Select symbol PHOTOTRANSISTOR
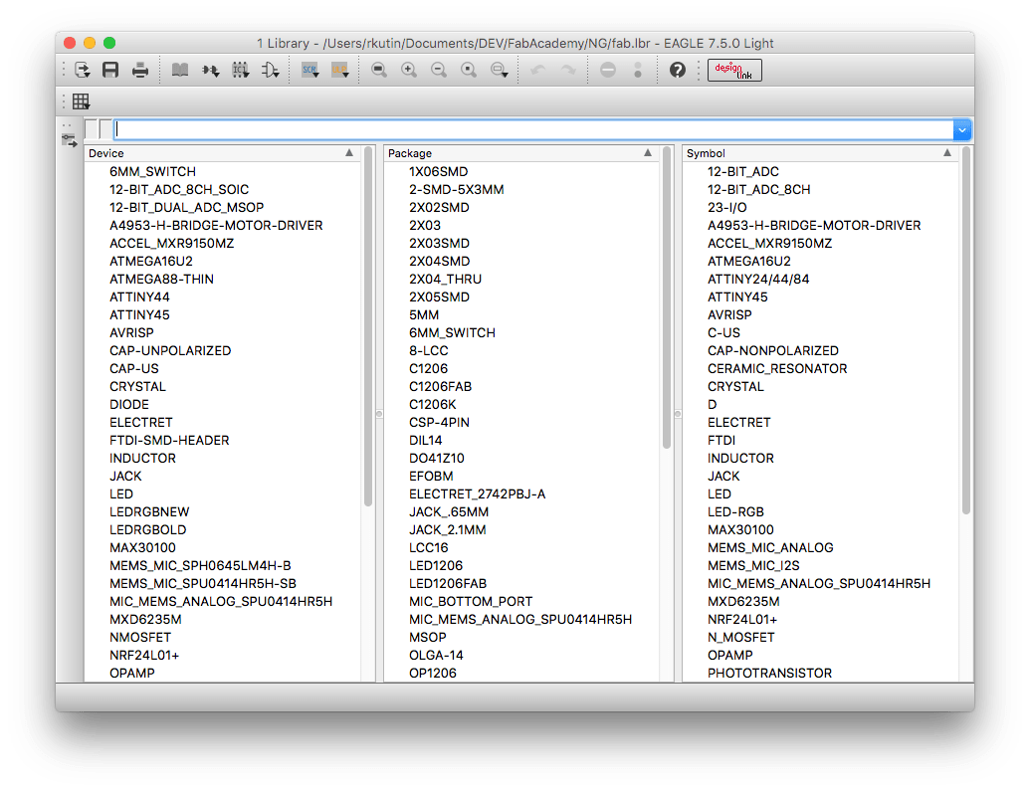This screenshot has height=791, width=1030. [x=769, y=673]
